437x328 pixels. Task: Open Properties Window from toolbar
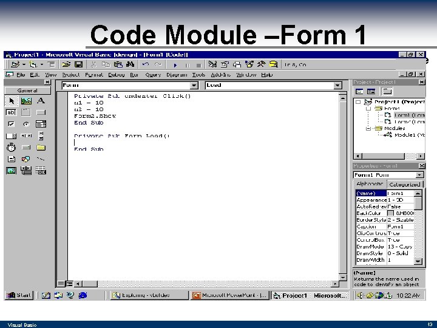pyautogui.click(x=225, y=64)
